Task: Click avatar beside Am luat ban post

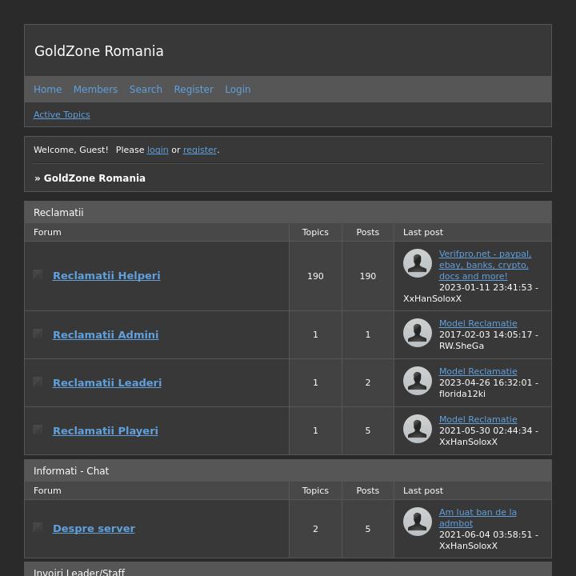Action: tap(418, 522)
